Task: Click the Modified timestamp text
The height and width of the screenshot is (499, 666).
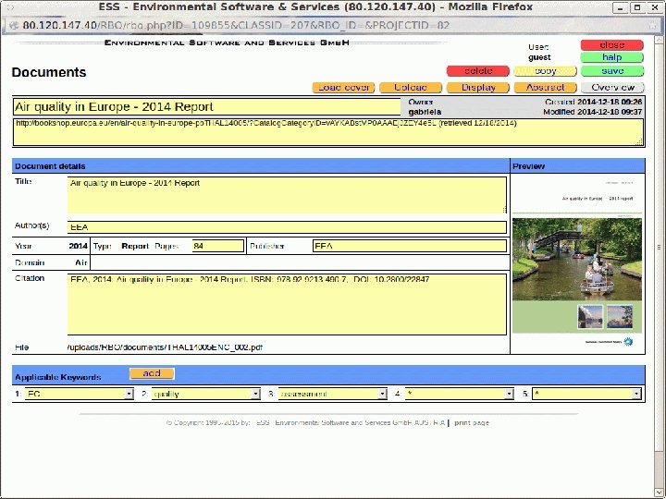Action: pyautogui.click(x=593, y=112)
